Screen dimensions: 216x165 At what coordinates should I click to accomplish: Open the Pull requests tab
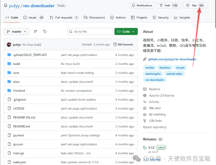tap(64, 17)
